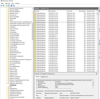Select the event dated 22.02.2020 14:52:19
Viewport: 100px width, 99px height.
(65, 38)
